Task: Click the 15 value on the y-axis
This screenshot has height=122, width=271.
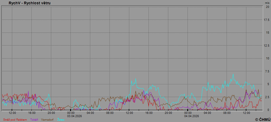Action: [x=267, y=33]
